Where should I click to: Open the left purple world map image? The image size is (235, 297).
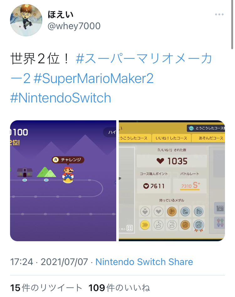[63, 181]
